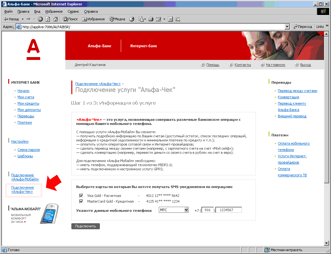
Task: Click the Выход exit icon
Action: (x=296, y=65)
